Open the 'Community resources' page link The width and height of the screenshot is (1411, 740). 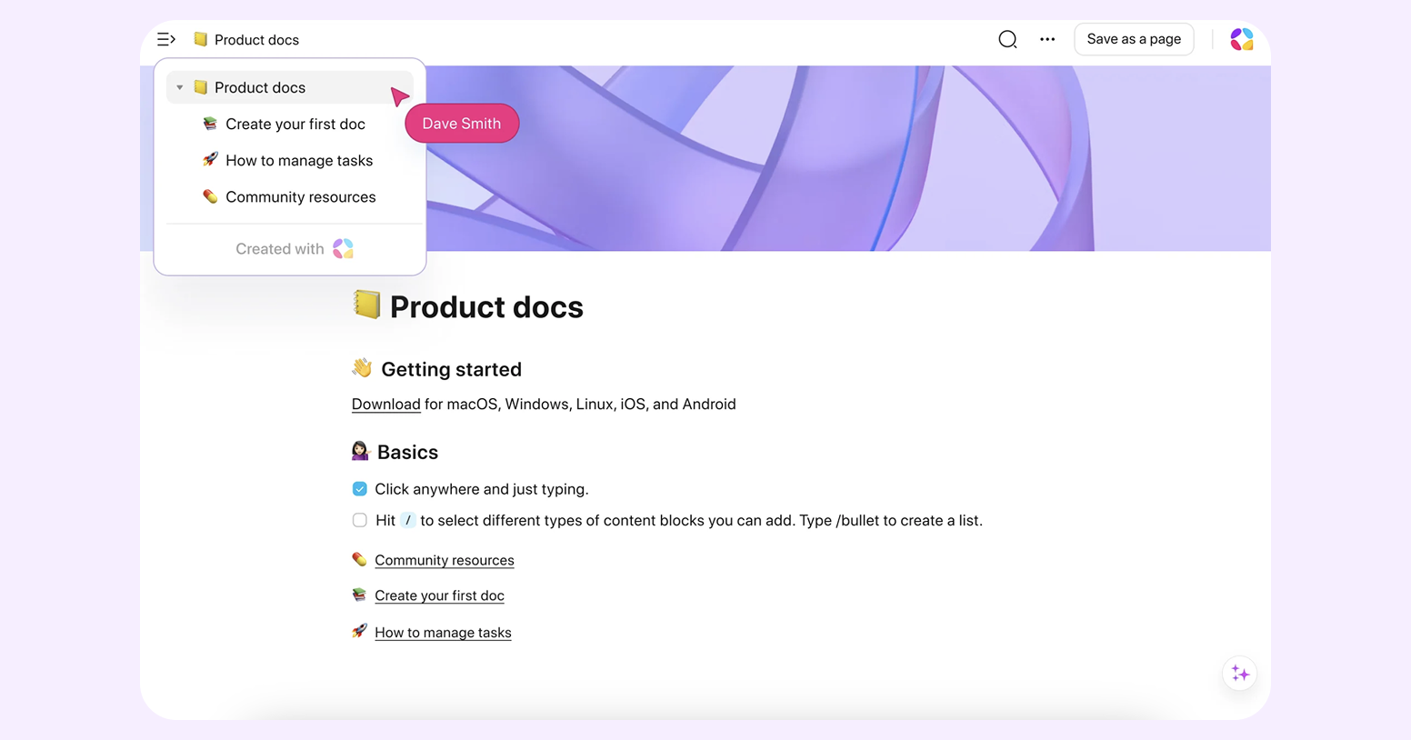(444, 561)
